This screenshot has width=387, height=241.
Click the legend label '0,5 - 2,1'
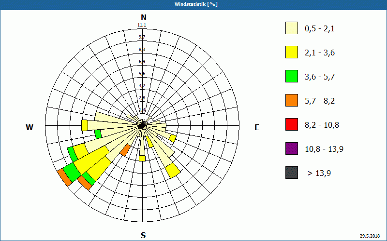[320, 29]
